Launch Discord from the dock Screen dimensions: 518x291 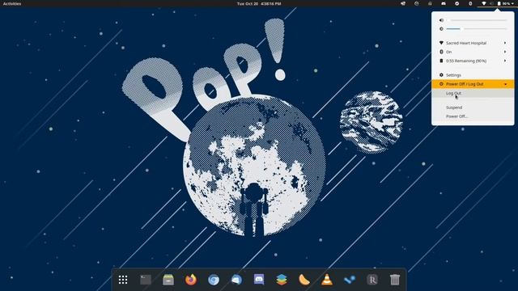pyautogui.click(x=259, y=280)
